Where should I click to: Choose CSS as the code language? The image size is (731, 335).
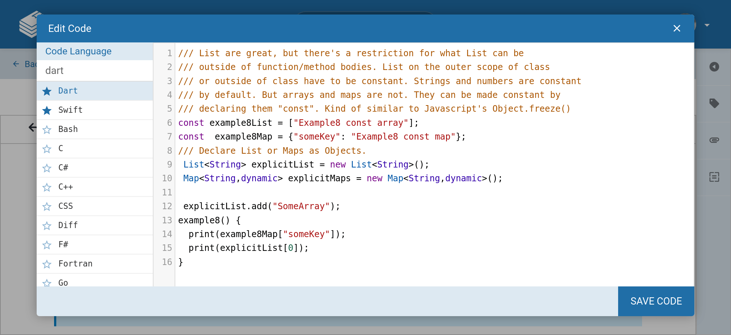click(66, 206)
